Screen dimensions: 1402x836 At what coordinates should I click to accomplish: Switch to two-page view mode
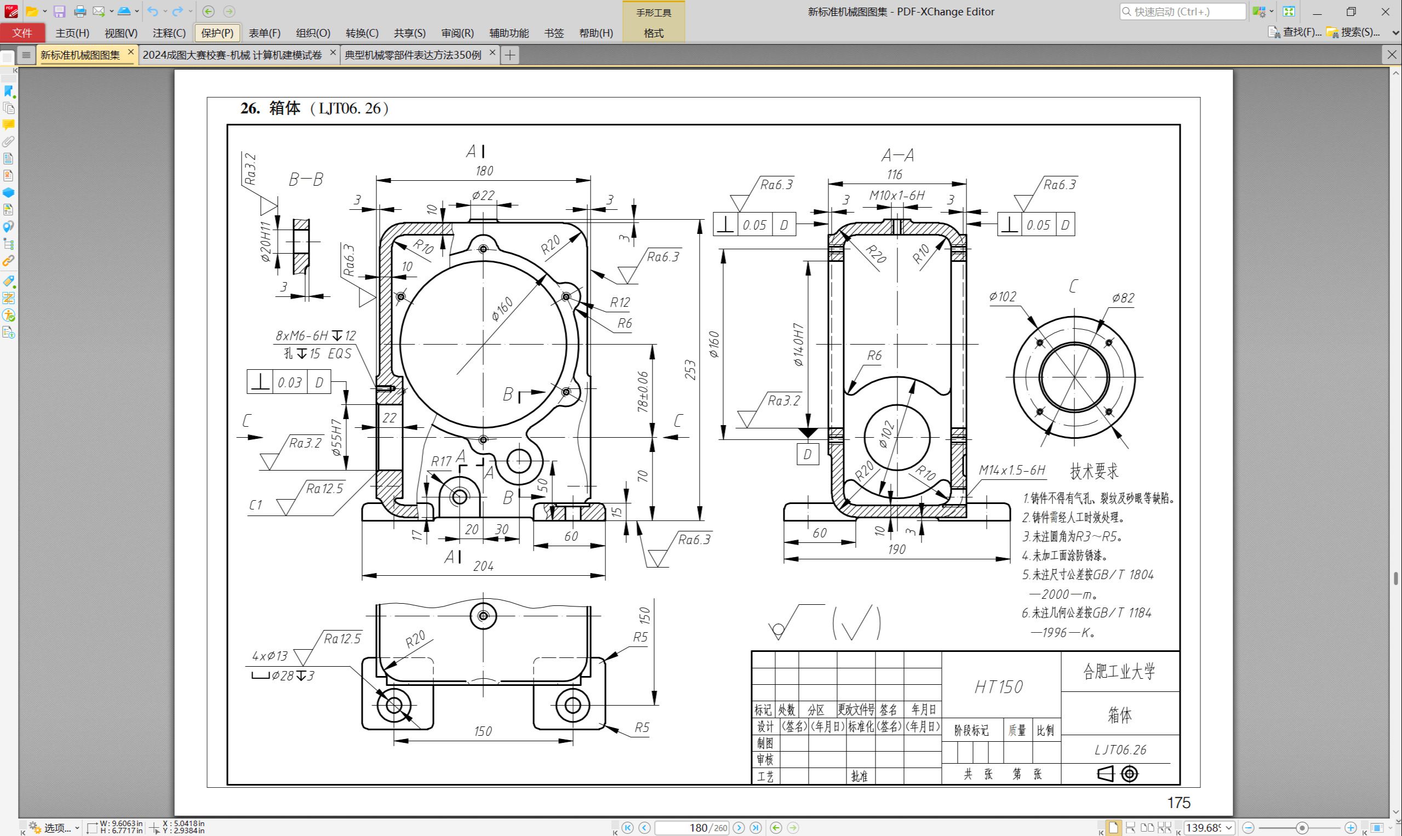point(1148,828)
